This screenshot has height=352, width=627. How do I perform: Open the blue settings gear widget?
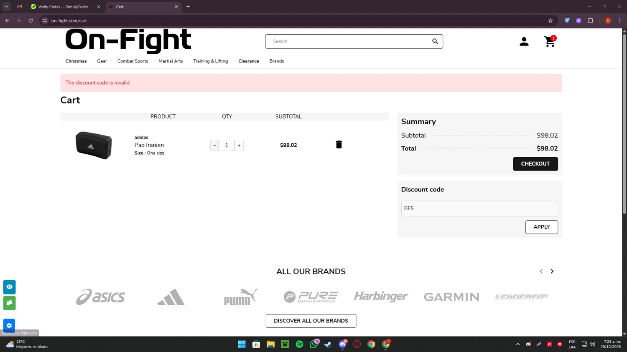pyautogui.click(x=9, y=325)
